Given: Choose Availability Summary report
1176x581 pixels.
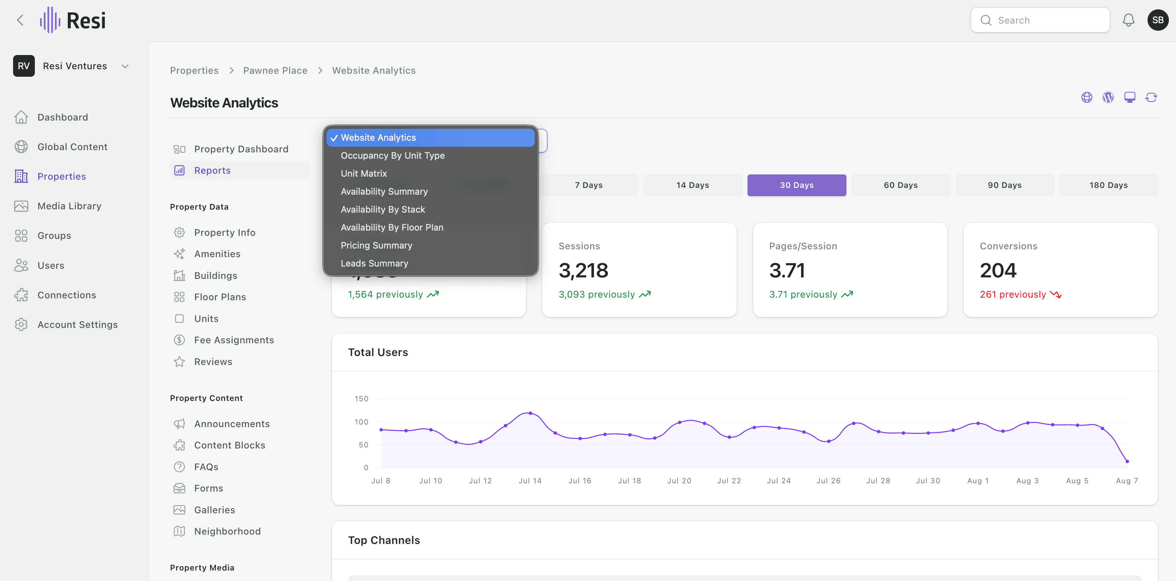Looking at the screenshot, I should 430,192.
